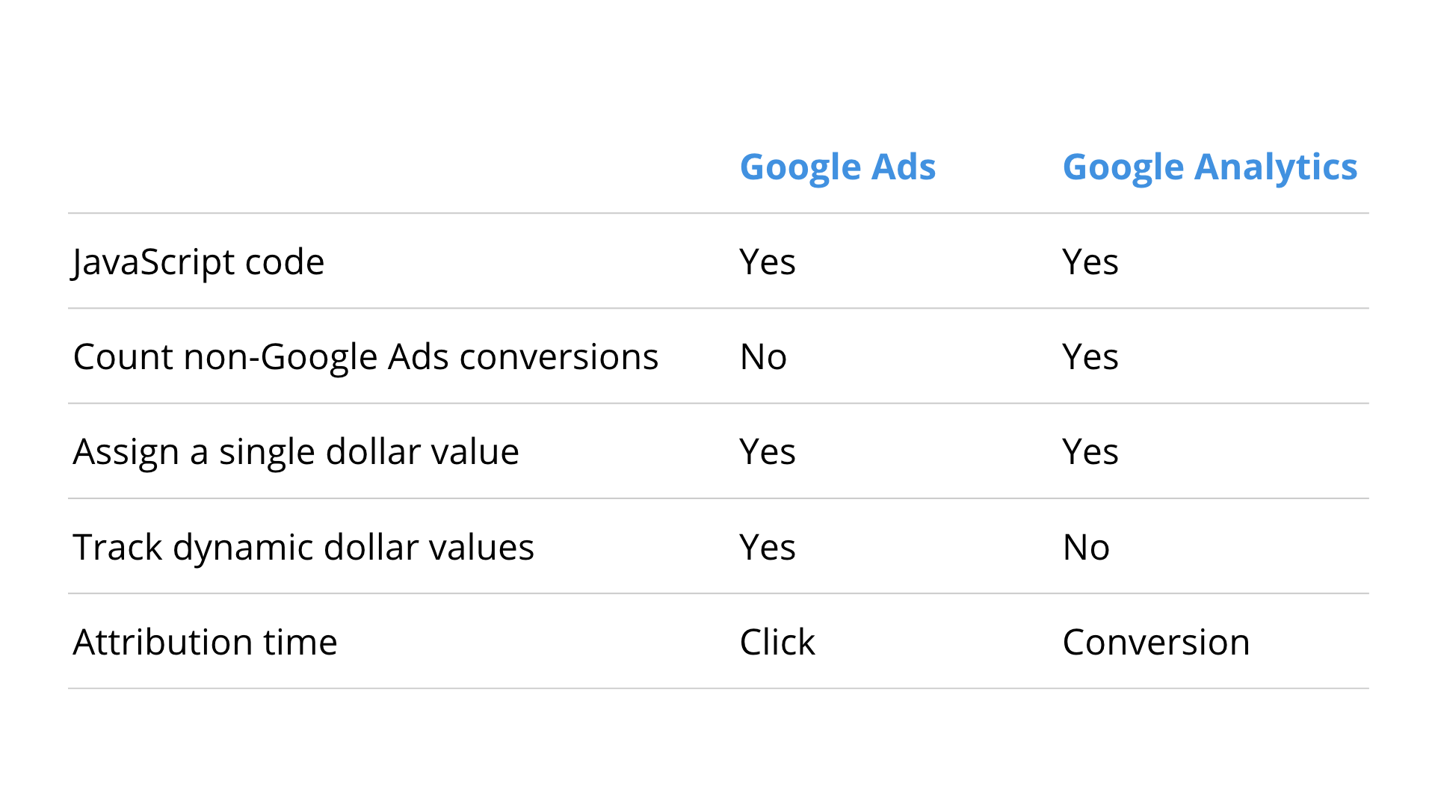
Task: Click the Assign a single dollar value label
Action: point(296,453)
